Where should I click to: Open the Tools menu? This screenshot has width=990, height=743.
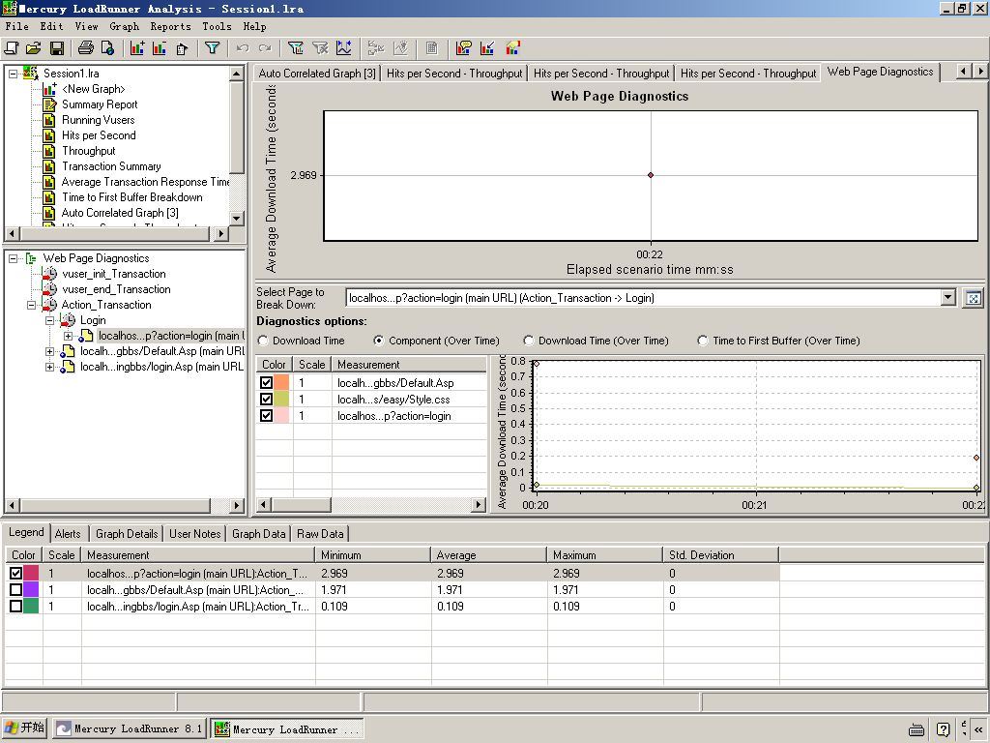tap(217, 26)
